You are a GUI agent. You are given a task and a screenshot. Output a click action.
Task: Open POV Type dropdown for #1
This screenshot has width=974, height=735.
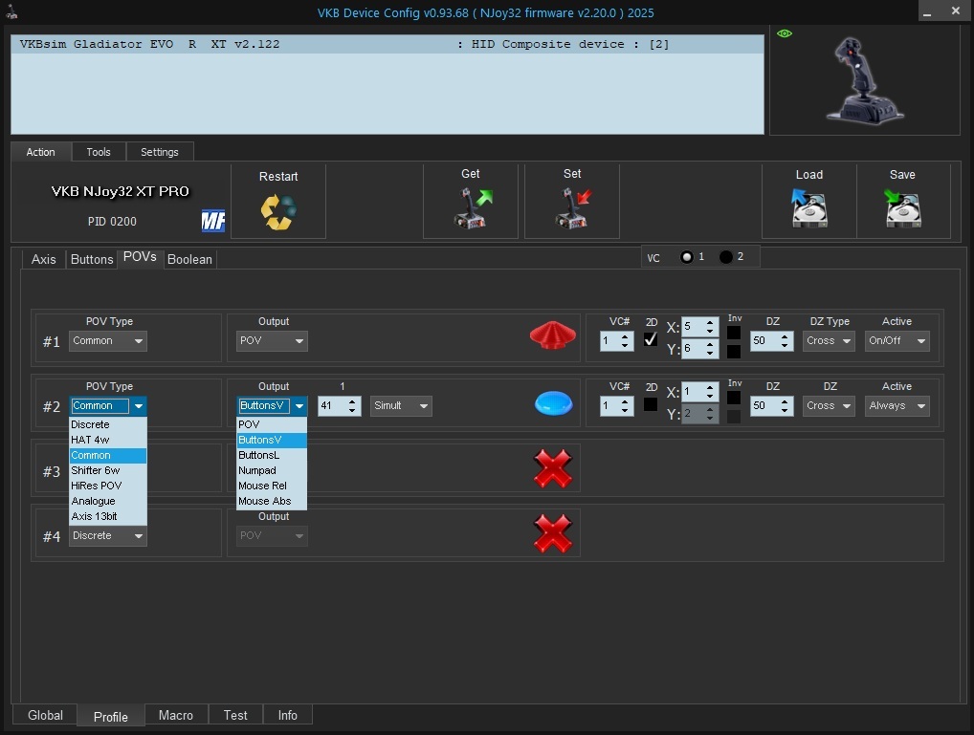[107, 341]
